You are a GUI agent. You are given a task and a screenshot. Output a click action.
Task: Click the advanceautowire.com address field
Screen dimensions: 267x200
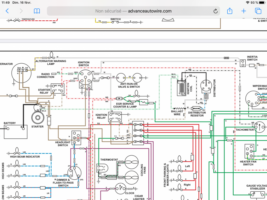(x=133, y=11)
